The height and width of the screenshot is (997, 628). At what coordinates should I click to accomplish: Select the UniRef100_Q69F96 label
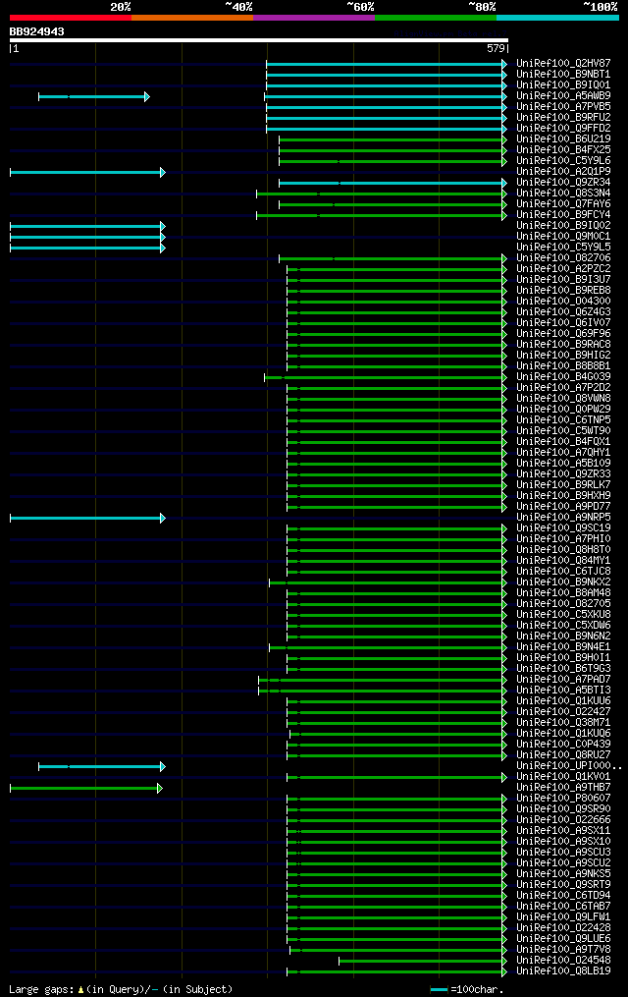pos(563,334)
